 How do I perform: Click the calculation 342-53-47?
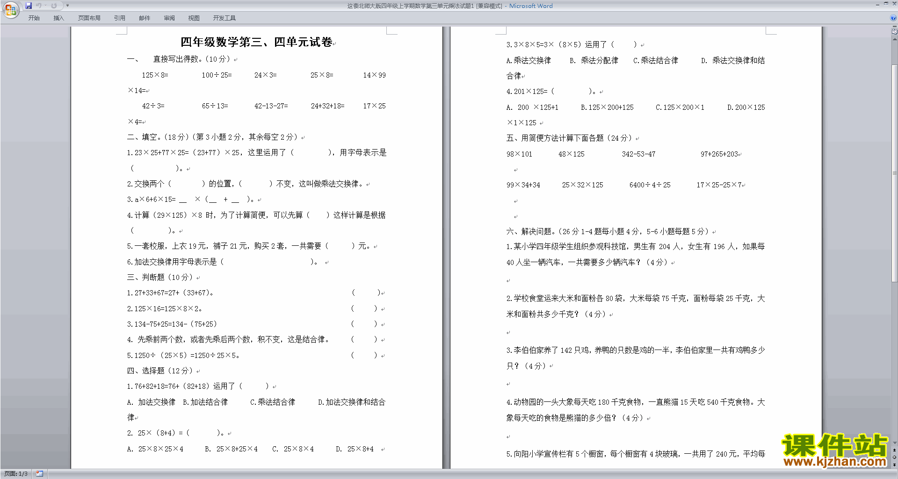639,154
